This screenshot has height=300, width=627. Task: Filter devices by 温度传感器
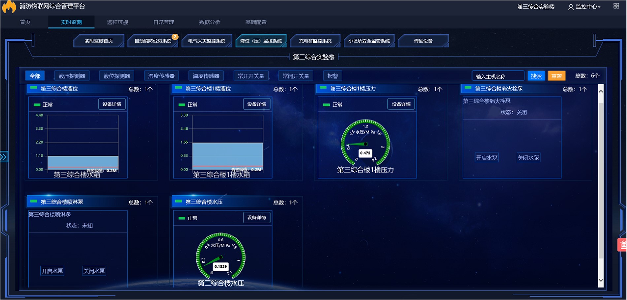(x=206, y=76)
